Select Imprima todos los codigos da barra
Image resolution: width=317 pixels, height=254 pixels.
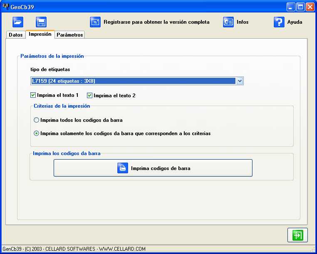coord(37,120)
